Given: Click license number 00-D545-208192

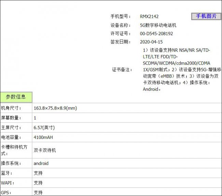Looking at the screenshot, I should pos(156,34).
